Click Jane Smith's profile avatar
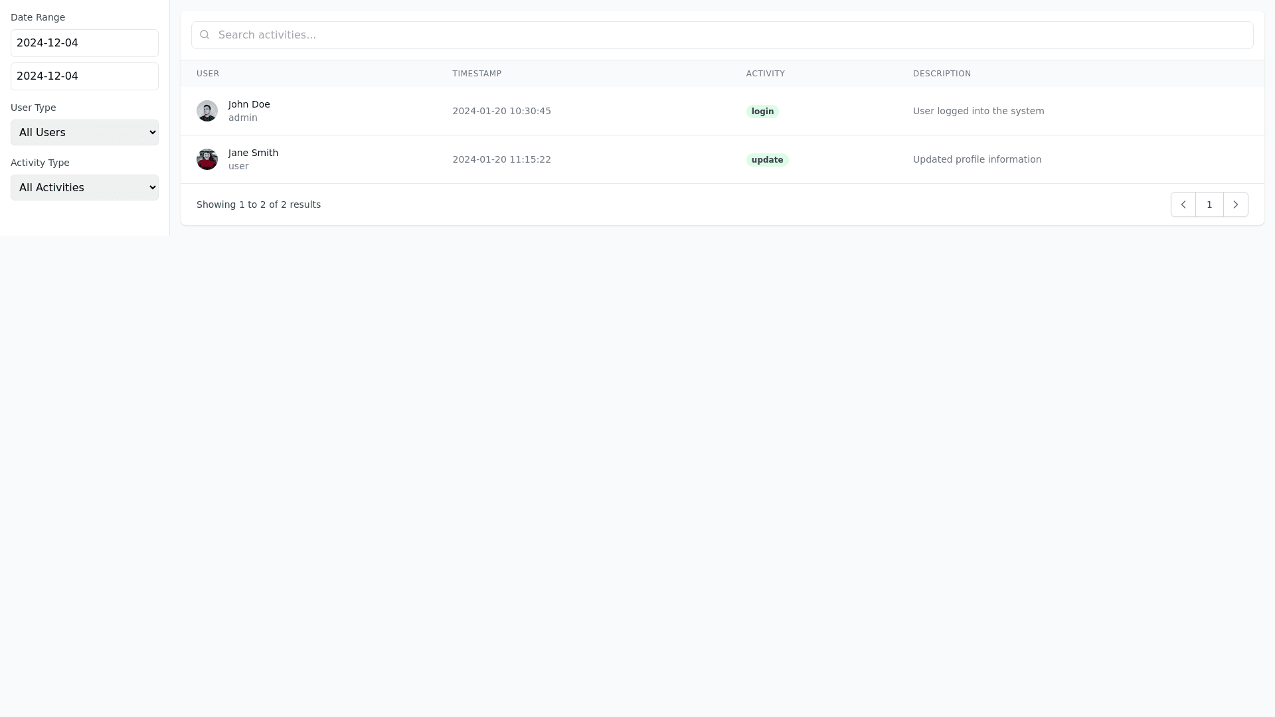 click(207, 159)
